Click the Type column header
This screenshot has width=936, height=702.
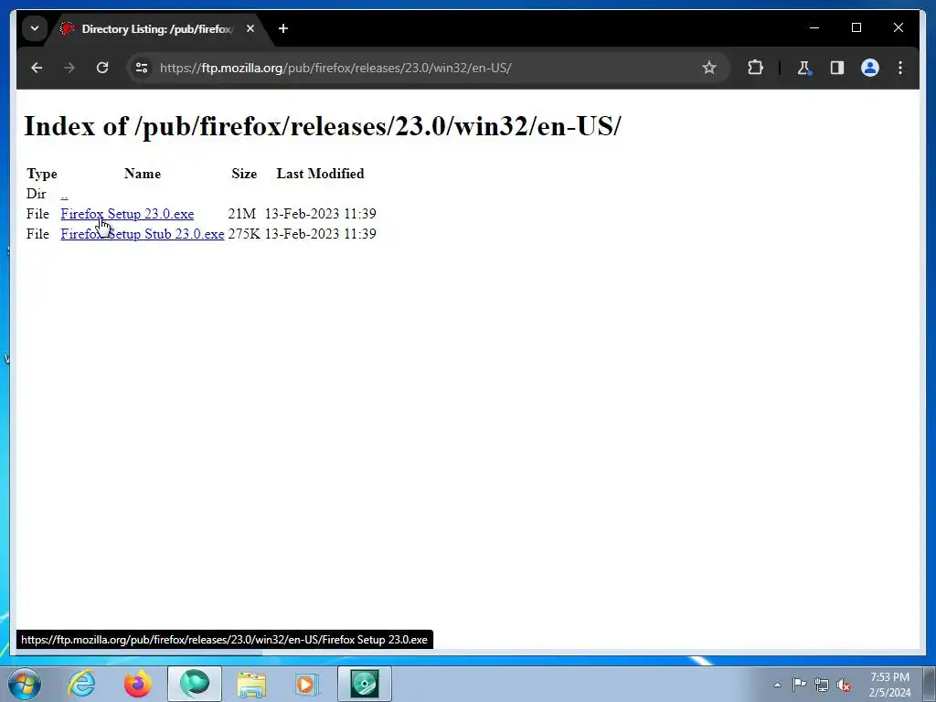tap(42, 174)
